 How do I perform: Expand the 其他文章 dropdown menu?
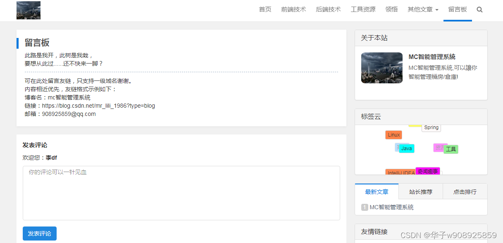pyautogui.click(x=423, y=9)
